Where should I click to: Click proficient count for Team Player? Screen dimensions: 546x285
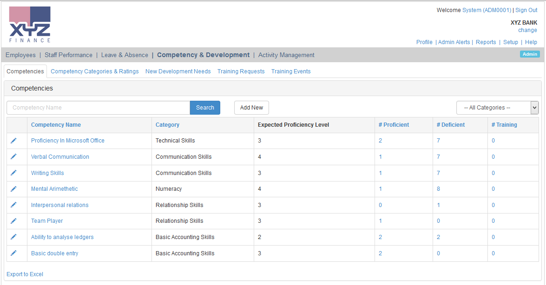coord(380,221)
